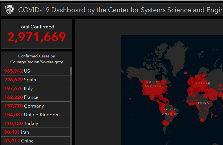Click the Johns Hopkins shield logo
Viewport: 223px width, 145px height.
point(10,10)
